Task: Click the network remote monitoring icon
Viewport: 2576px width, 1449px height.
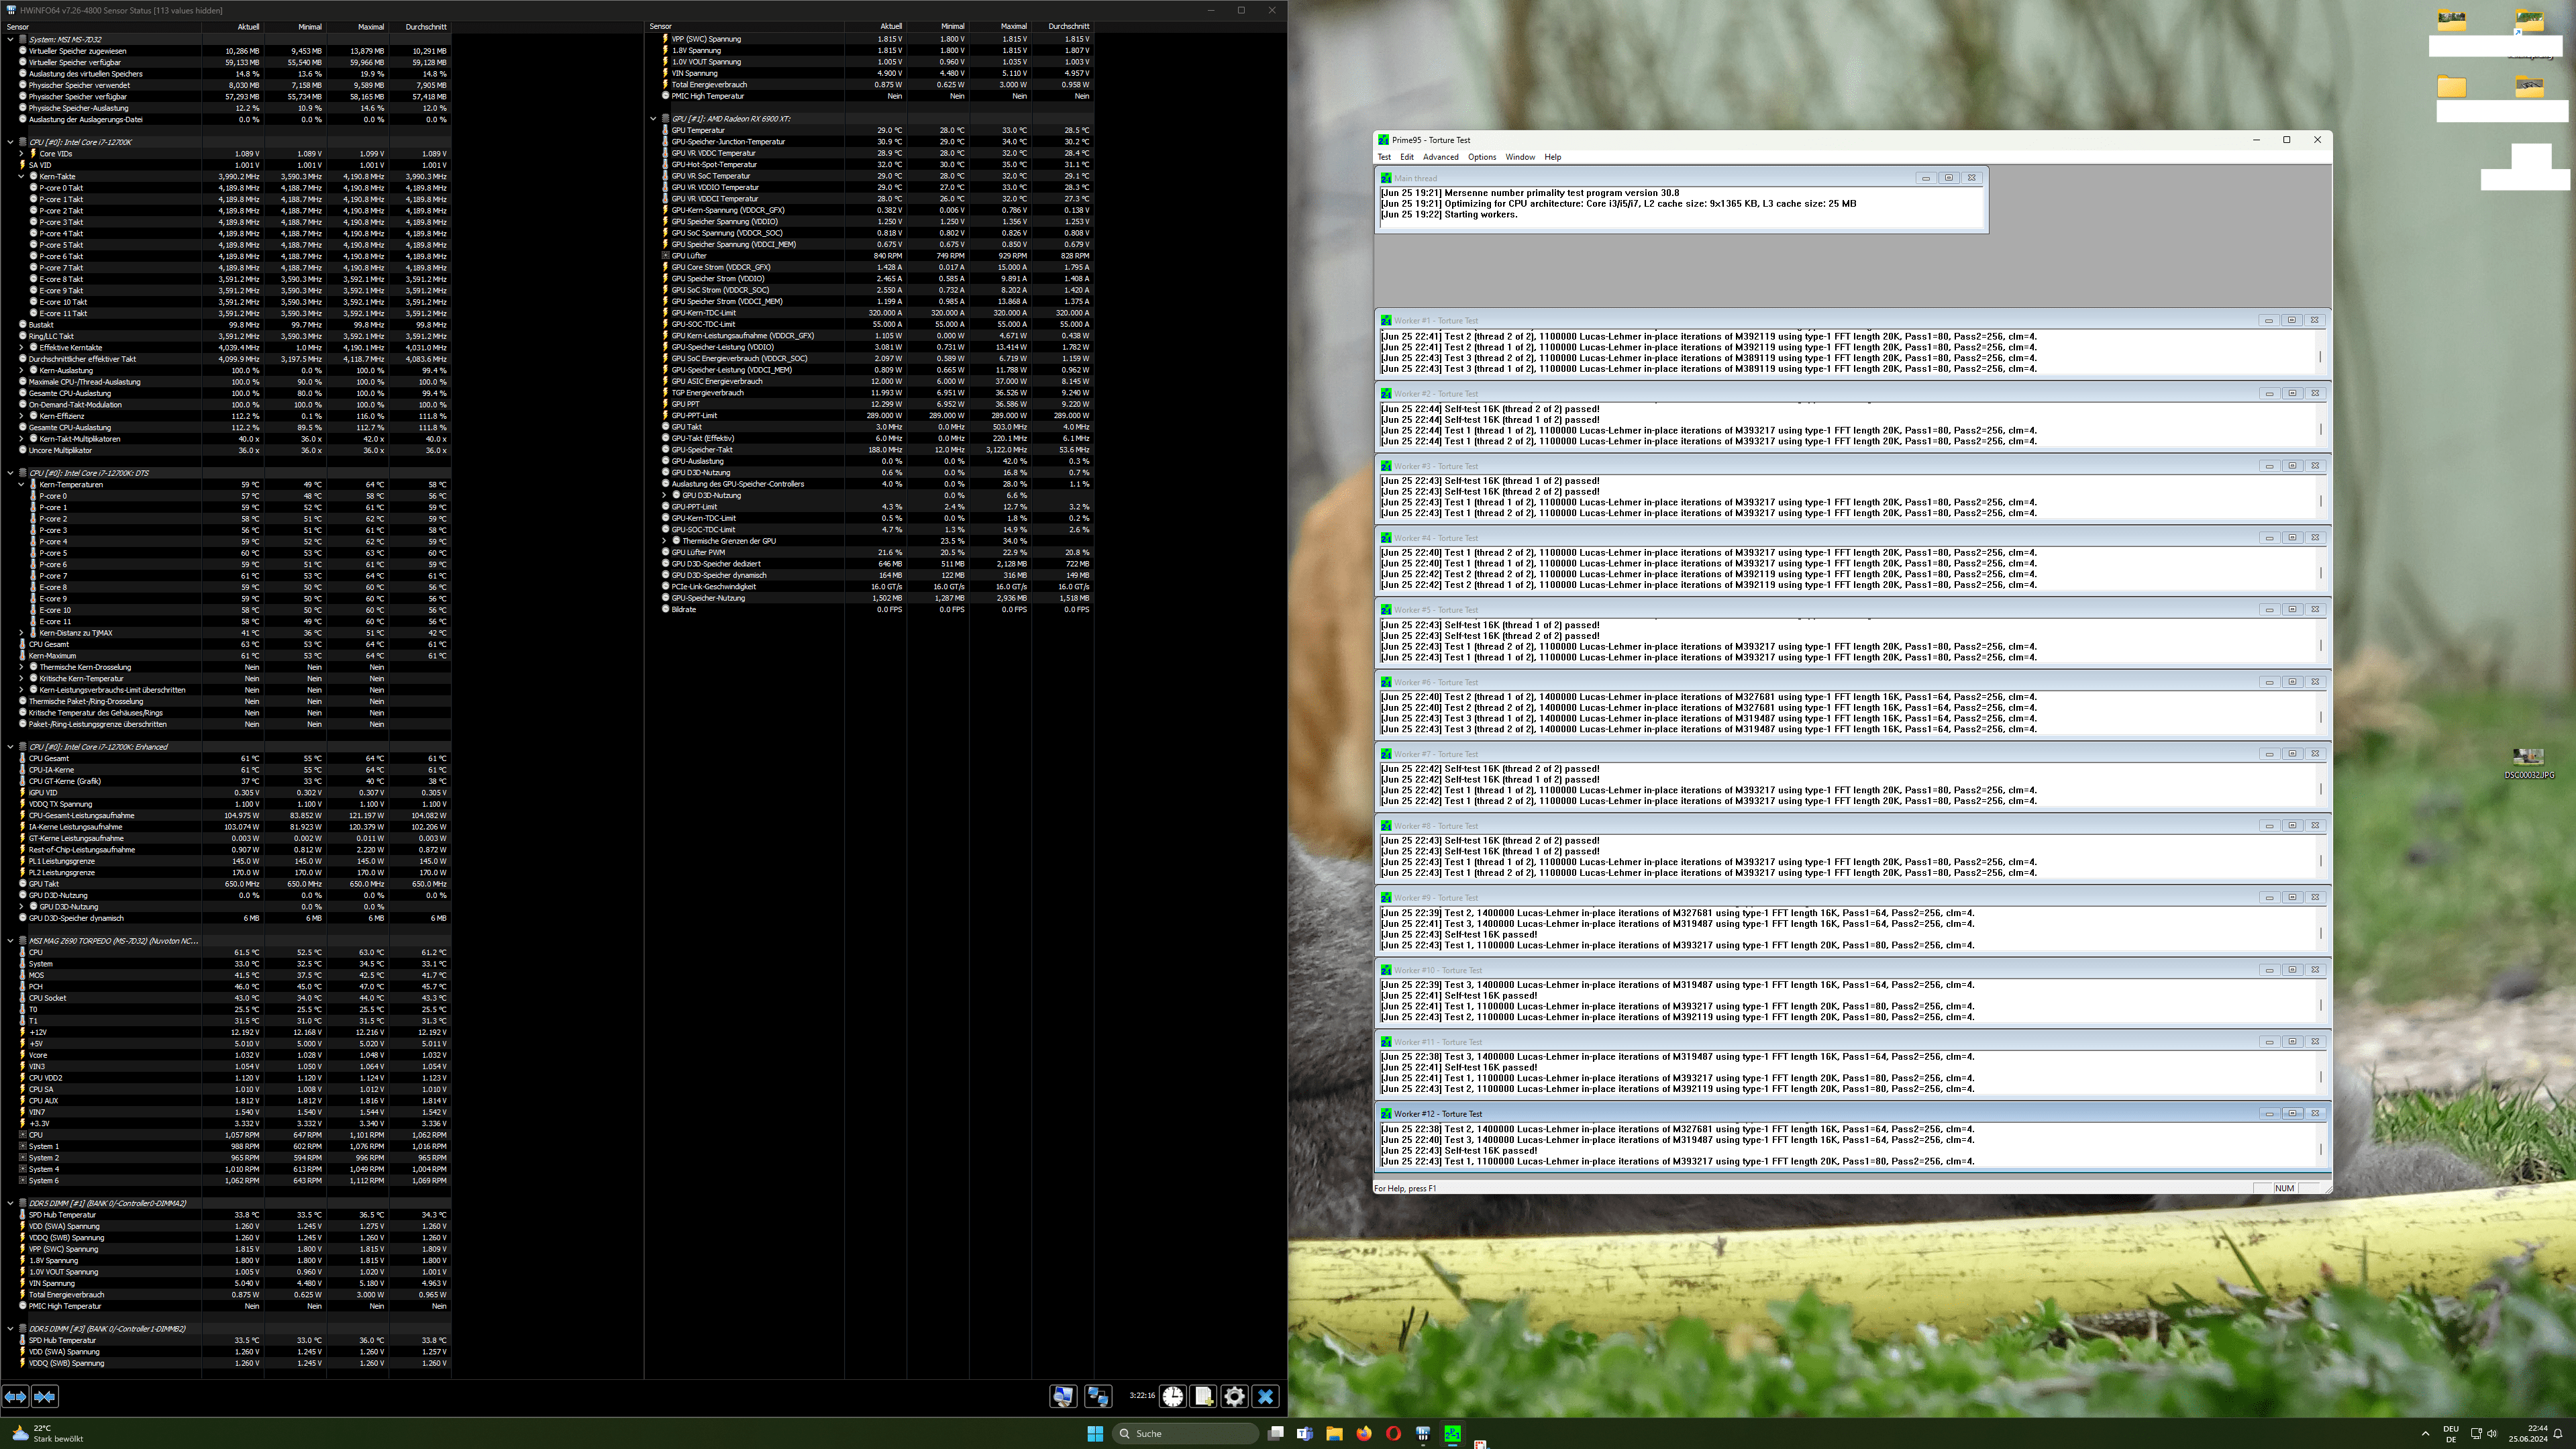Action: tap(1098, 1396)
